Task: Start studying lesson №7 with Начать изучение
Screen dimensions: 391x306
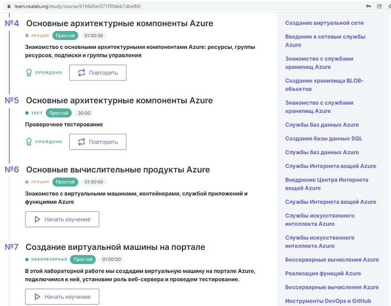Action: point(62,297)
